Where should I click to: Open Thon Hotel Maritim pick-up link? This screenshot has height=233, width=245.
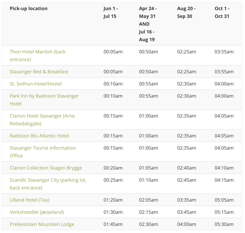pyautogui.click(x=37, y=52)
